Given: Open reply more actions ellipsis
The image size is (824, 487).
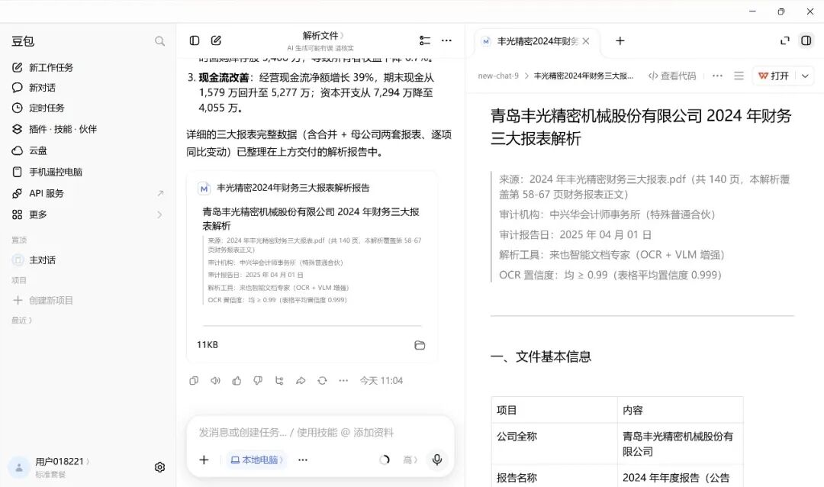Looking at the screenshot, I should (x=343, y=380).
